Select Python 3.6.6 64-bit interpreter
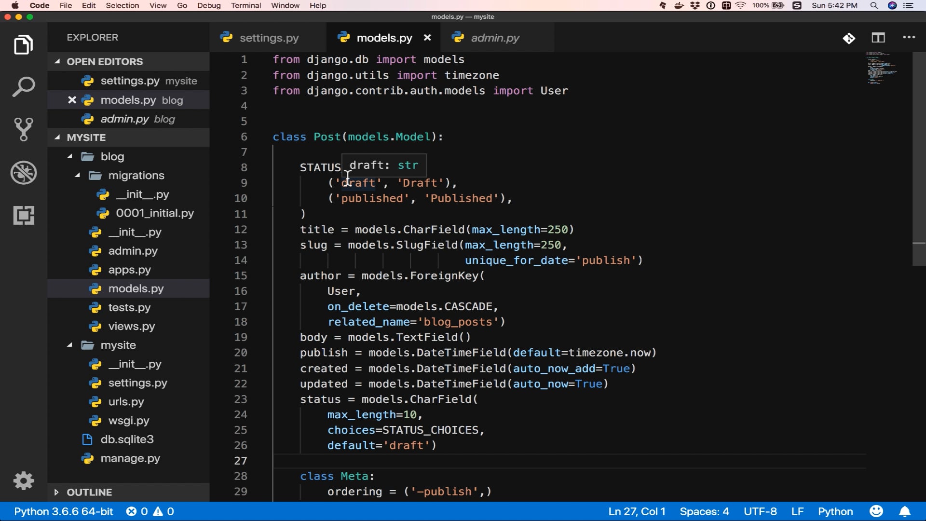The height and width of the screenshot is (521, 926). [63, 511]
